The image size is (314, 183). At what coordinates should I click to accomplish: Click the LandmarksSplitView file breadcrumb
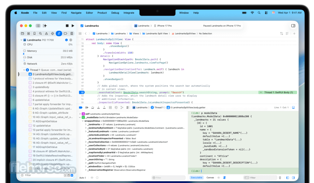(x=183, y=34)
